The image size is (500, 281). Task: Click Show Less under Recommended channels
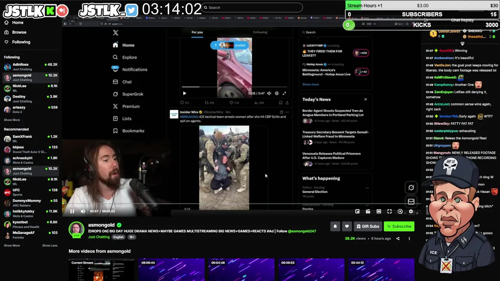click(x=50, y=245)
